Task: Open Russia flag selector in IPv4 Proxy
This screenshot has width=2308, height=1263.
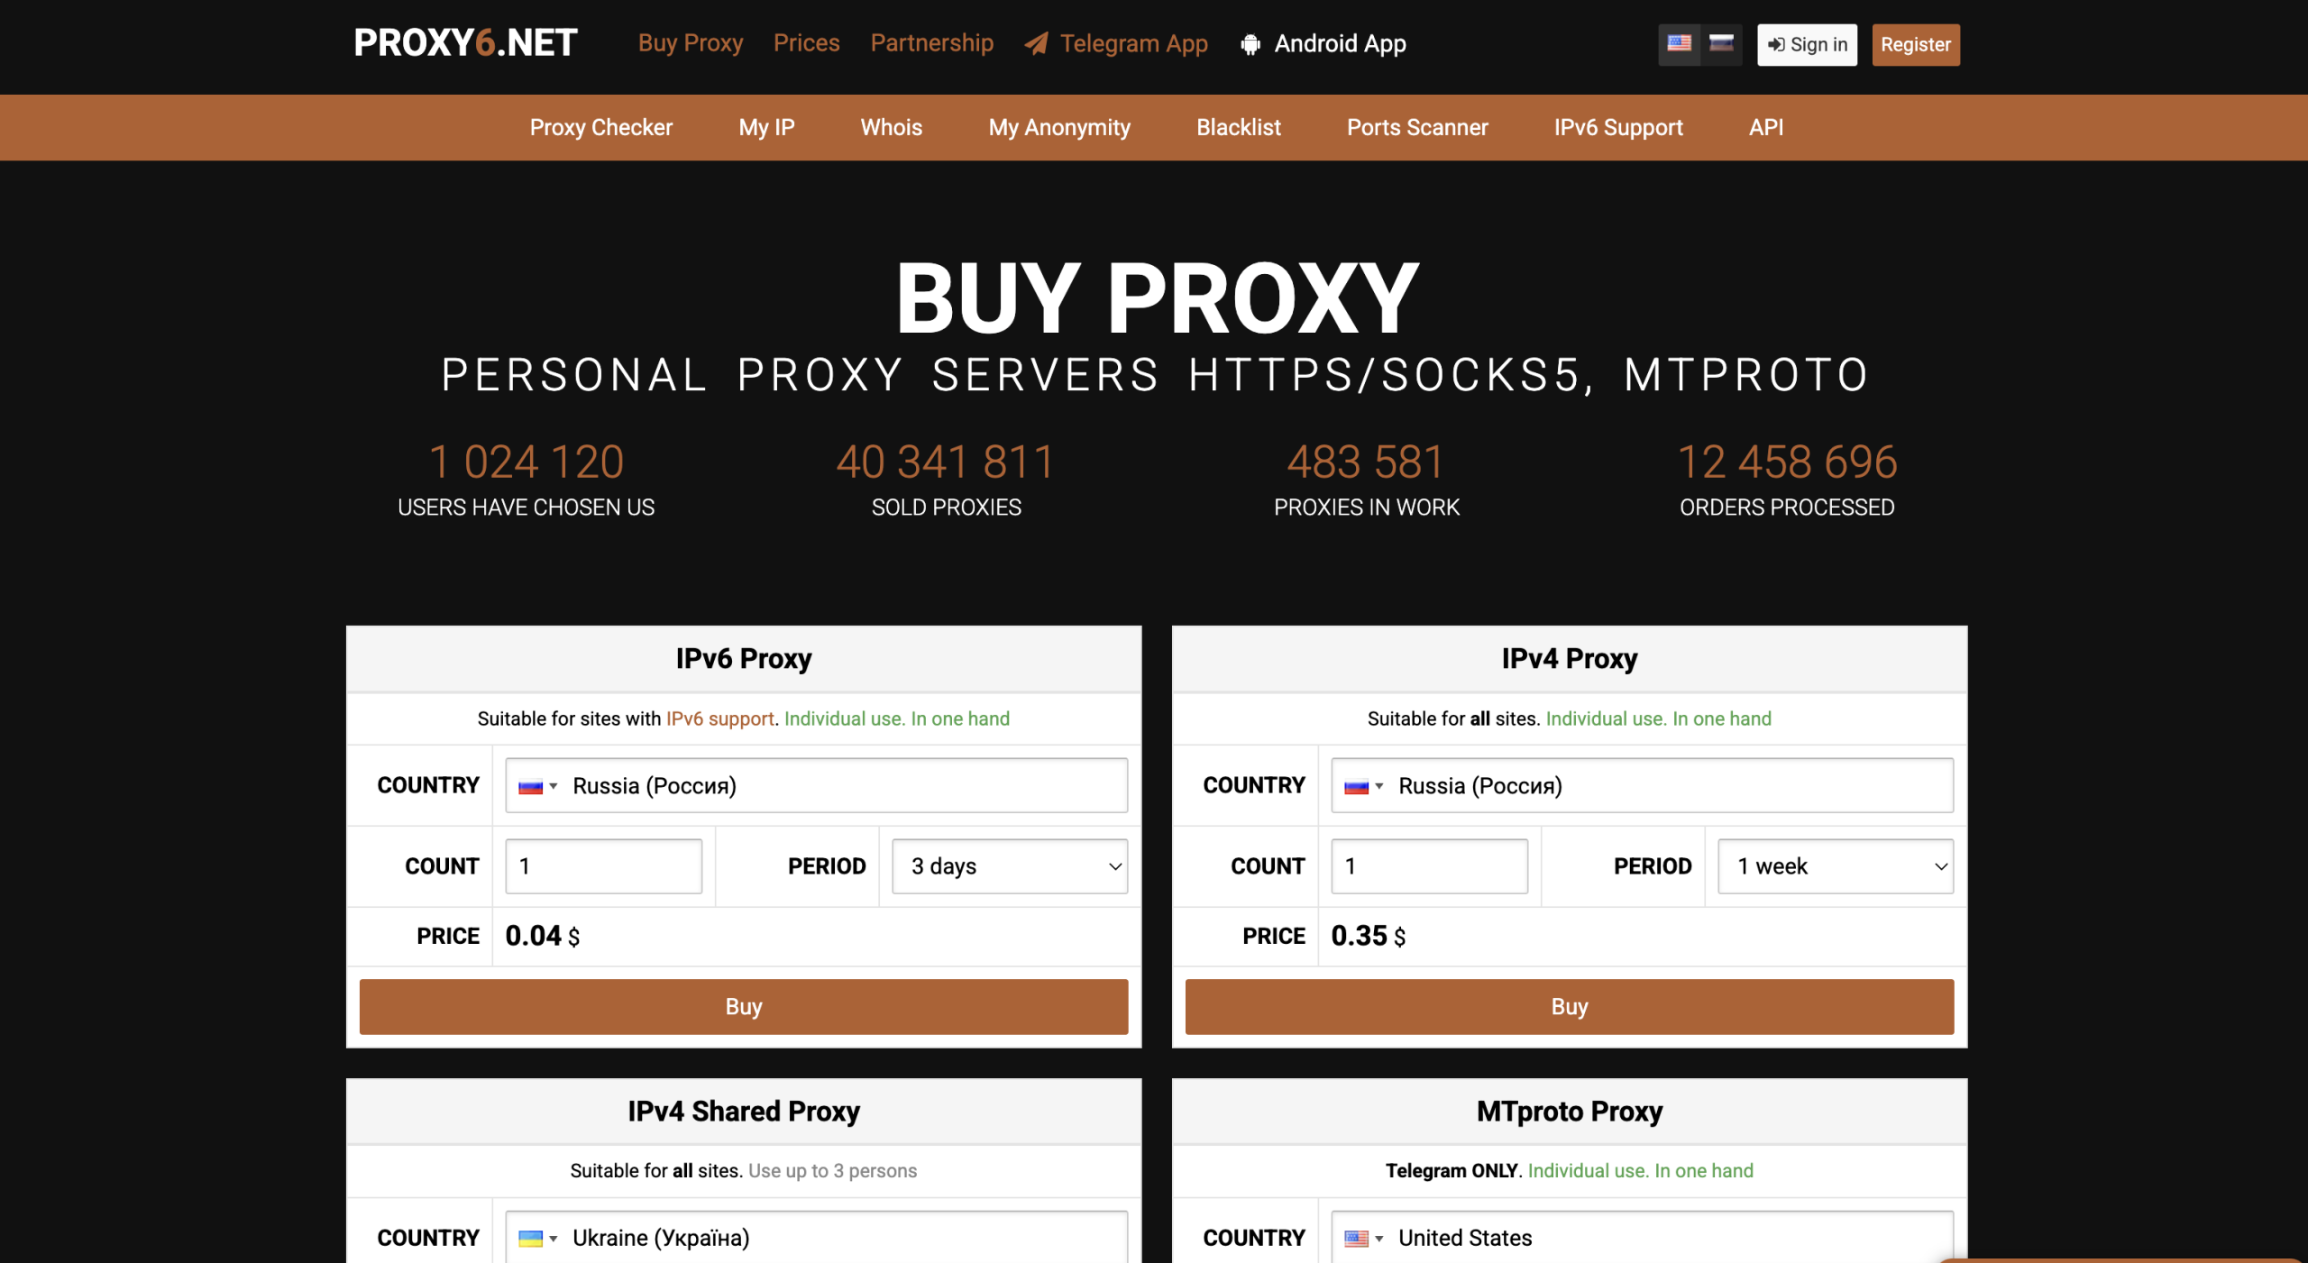Action: (1363, 786)
